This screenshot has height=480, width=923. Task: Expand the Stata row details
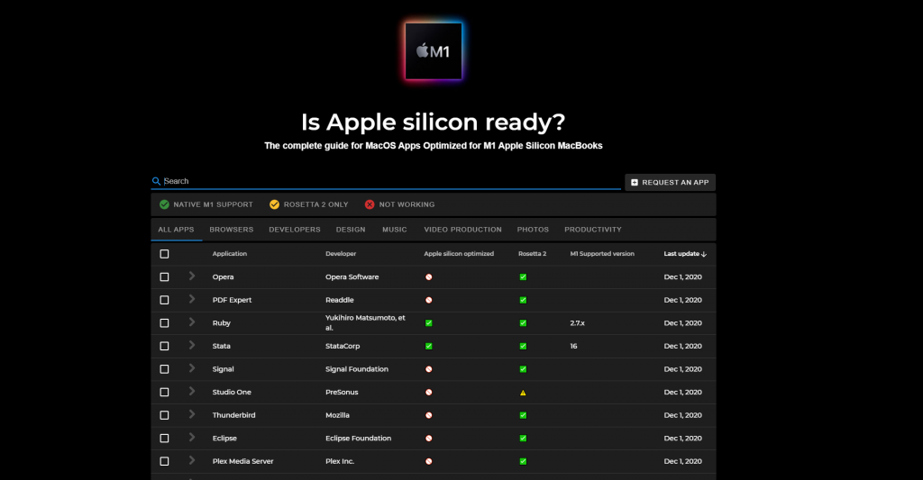192,345
